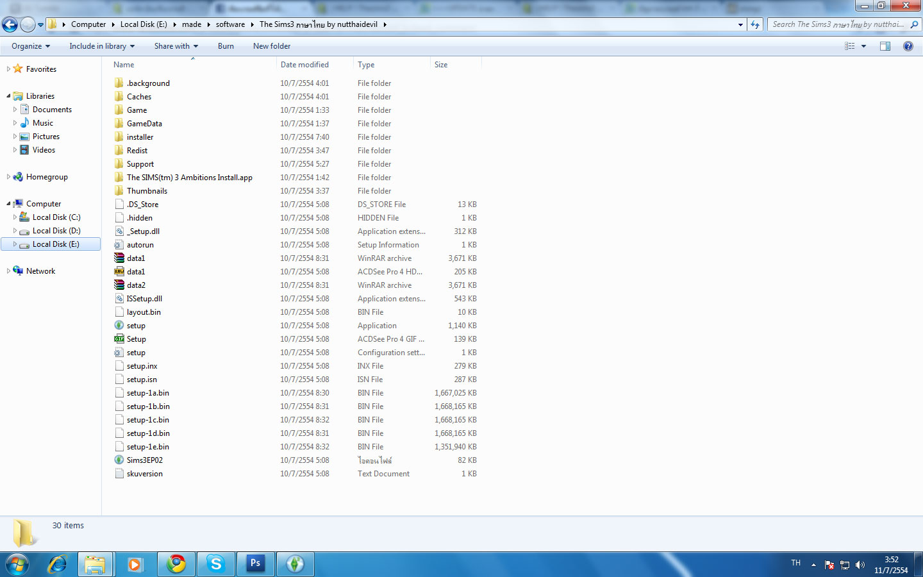Click the network tray icon
The image size is (923, 577).
tap(845, 565)
